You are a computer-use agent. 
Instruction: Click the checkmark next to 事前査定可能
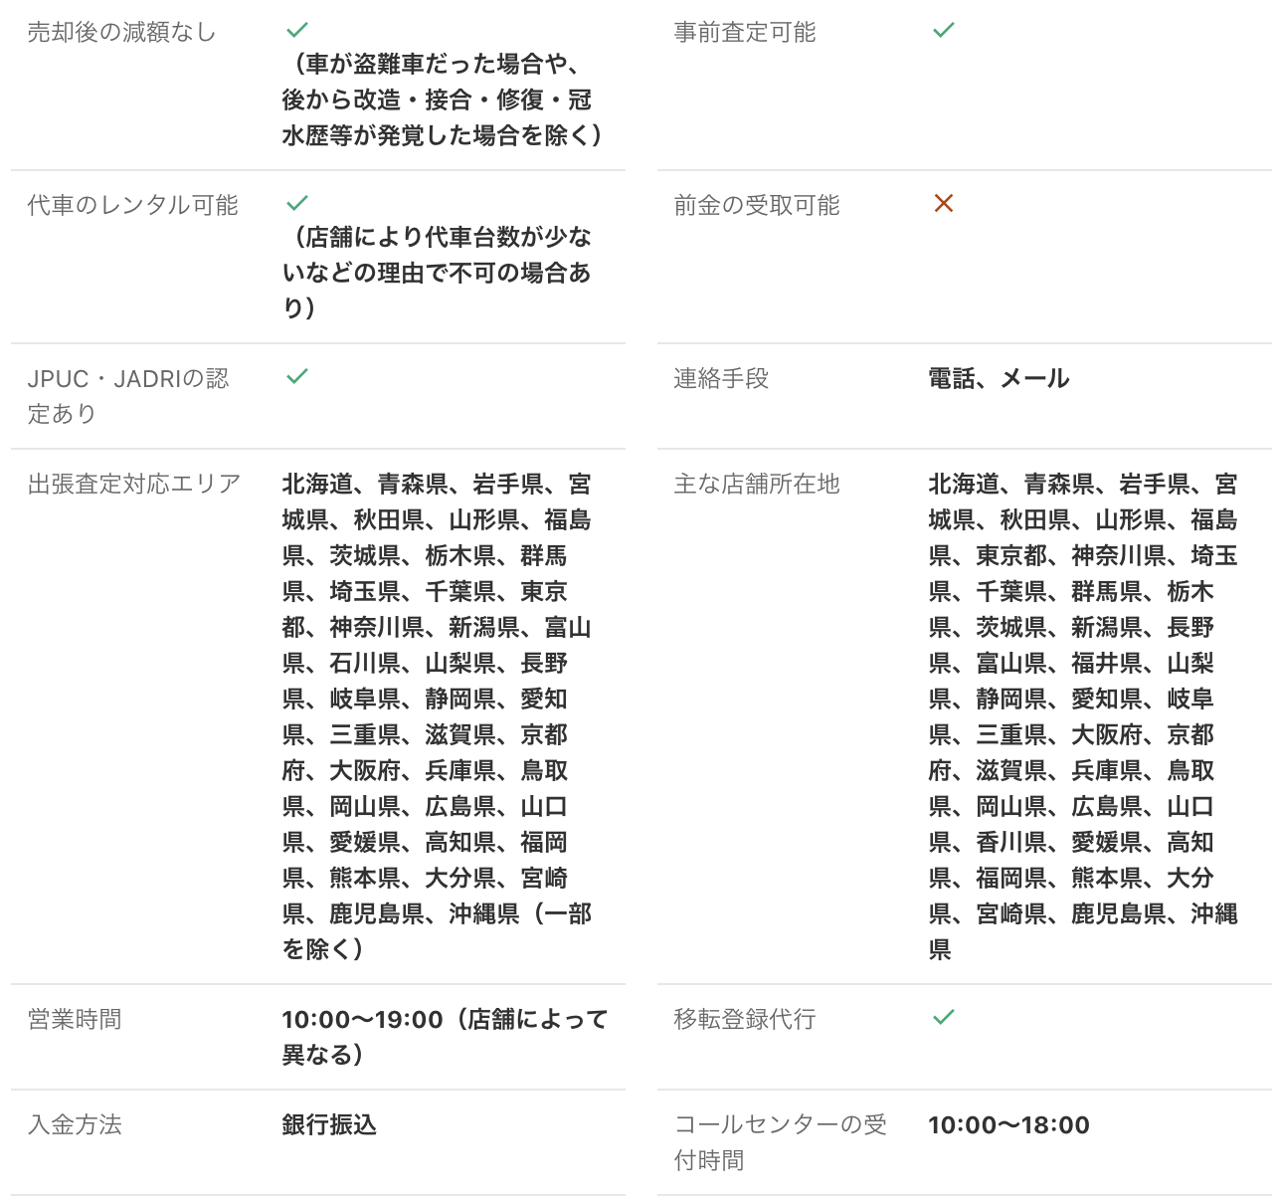(x=943, y=30)
